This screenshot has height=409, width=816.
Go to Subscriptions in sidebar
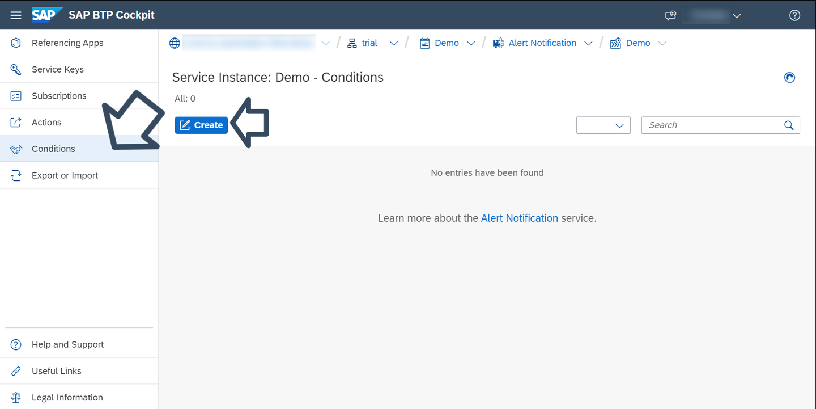79,96
